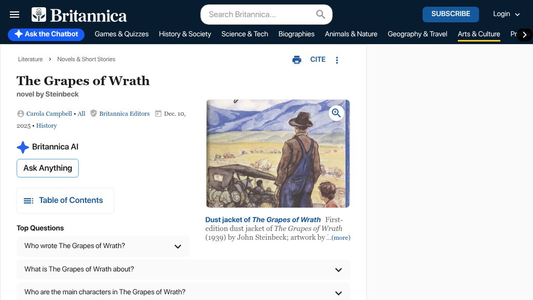
Task: Zoom into the dust jacket image
Action: point(336,113)
